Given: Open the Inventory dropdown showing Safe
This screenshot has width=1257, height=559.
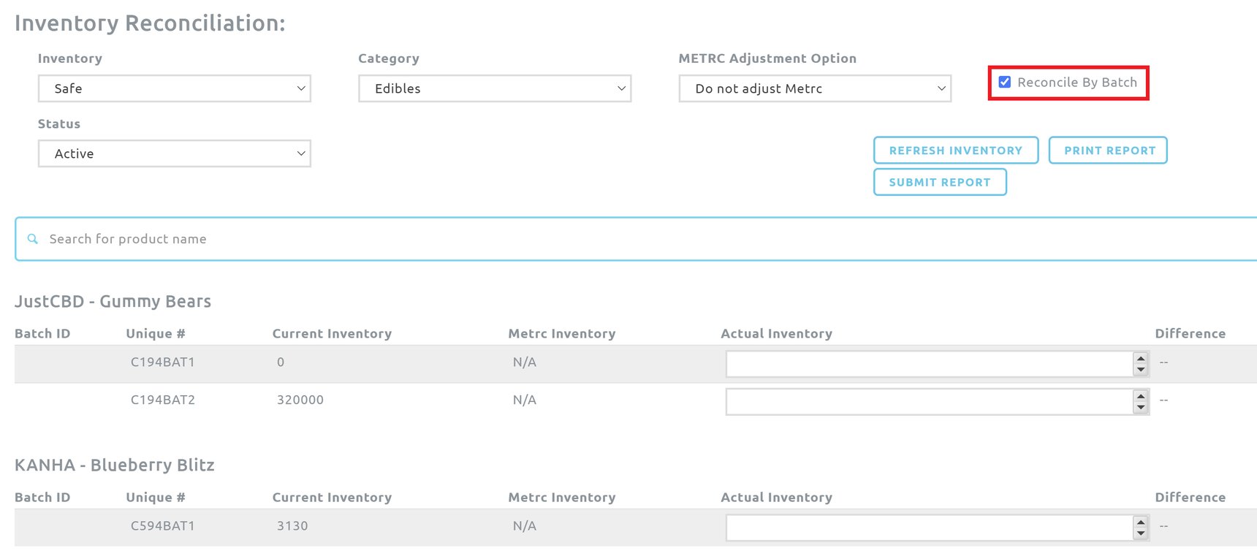Looking at the screenshot, I should tap(174, 88).
